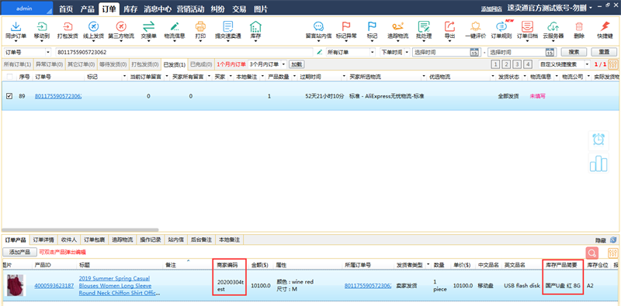The image size is (621, 306).
Task: Open the 产品 main menu
Action: click(87, 9)
